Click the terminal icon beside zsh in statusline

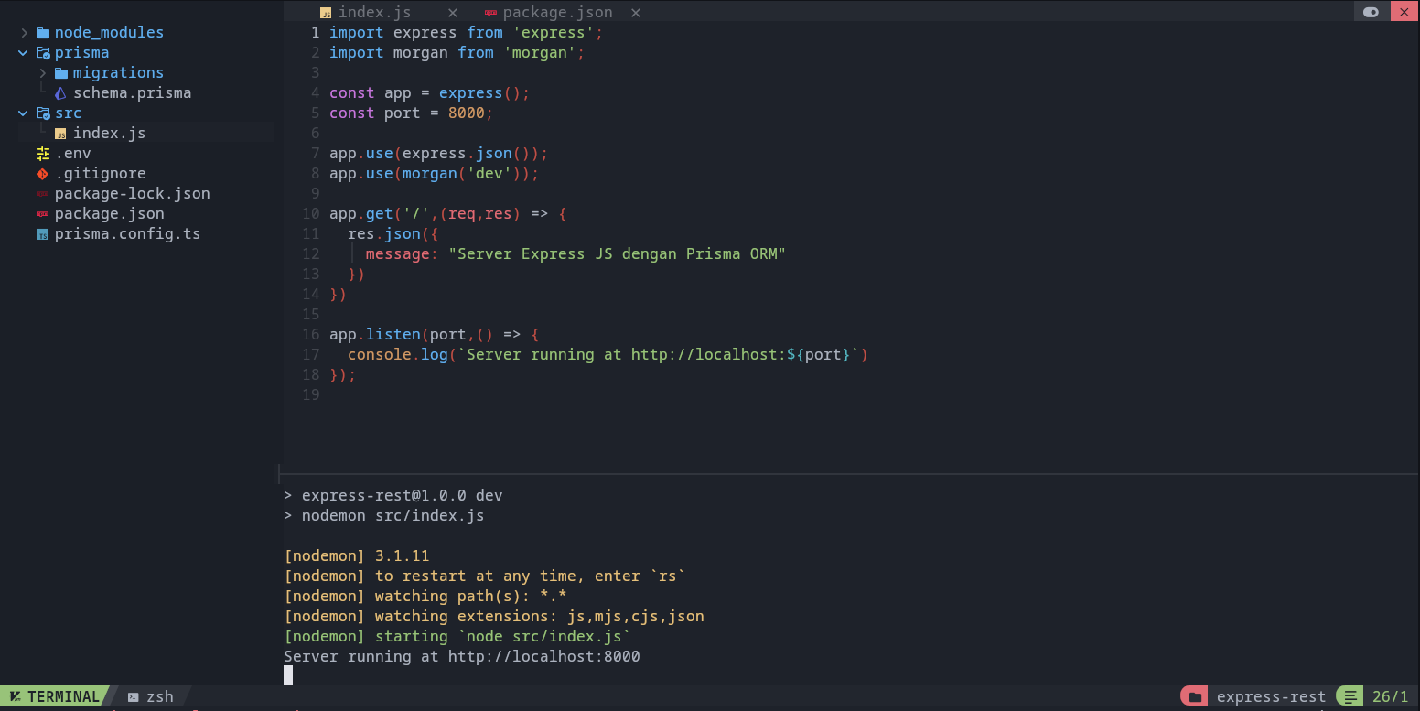[134, 697]
